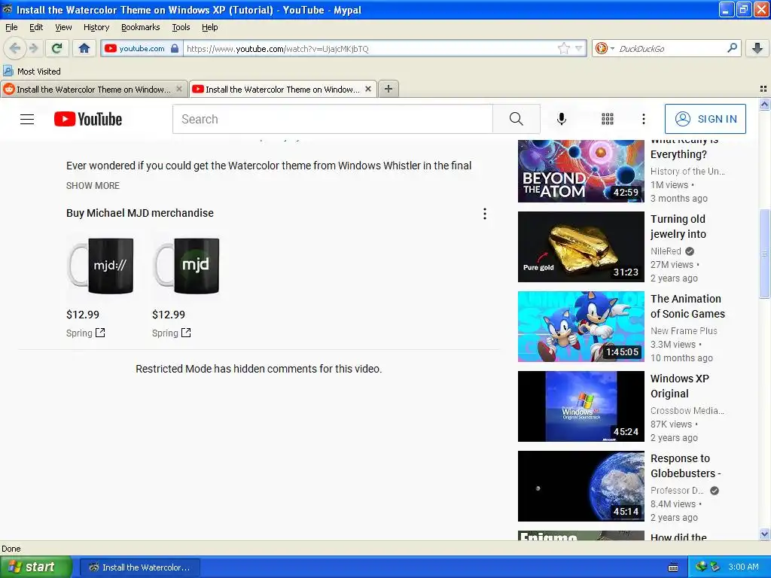Open YouTube settings three-dot menu
The height and width of the screenshot is (578, 771).
[x=643, y=119]
